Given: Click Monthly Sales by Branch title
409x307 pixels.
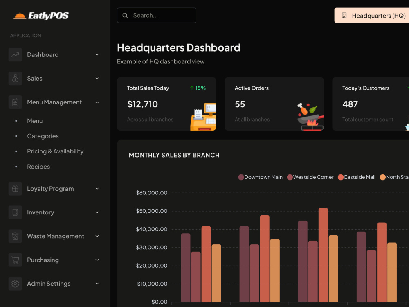Looking at the screenshot, I should (x=174, y=155).
